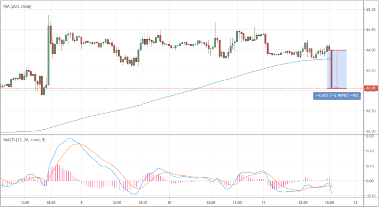Screen dimensions: 380x208
Task: Click the red 63.06 price tag
Action: (371, 88)
